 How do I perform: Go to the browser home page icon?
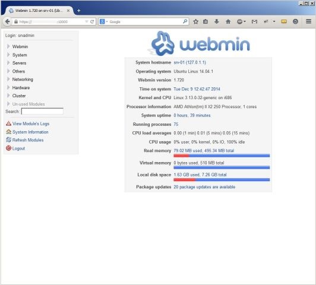click(228, 21)
